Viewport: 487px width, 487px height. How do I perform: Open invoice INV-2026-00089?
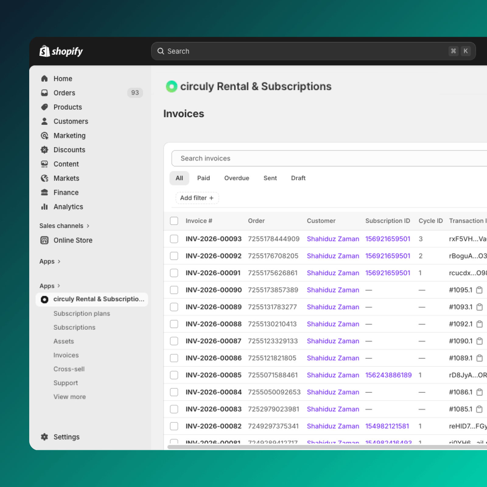pos(214,307)
